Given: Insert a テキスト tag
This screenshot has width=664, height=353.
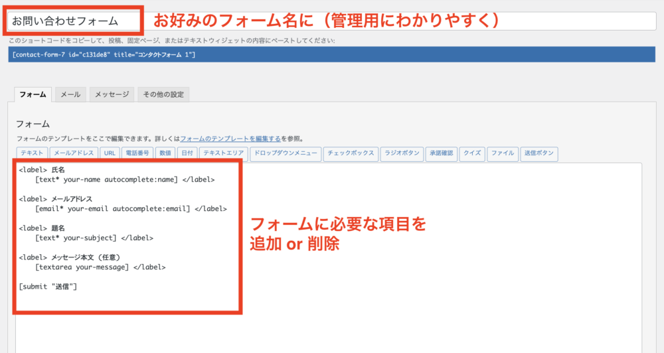Looking at the screenshot, I should [x=32, y=153].
